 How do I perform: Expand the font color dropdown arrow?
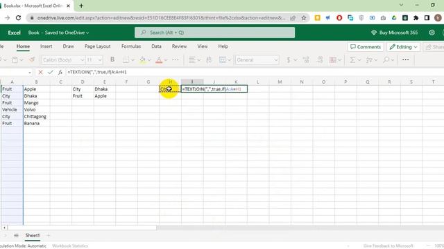166,60
